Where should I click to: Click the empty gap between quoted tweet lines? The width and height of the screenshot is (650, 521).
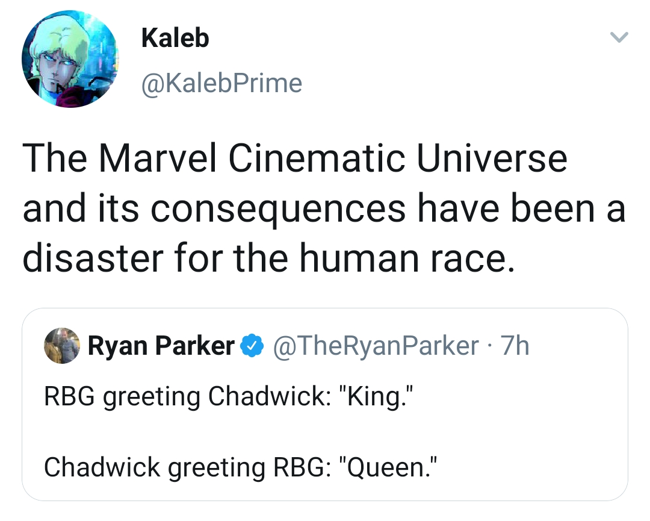pyautogui.click(x=241, y=431)
